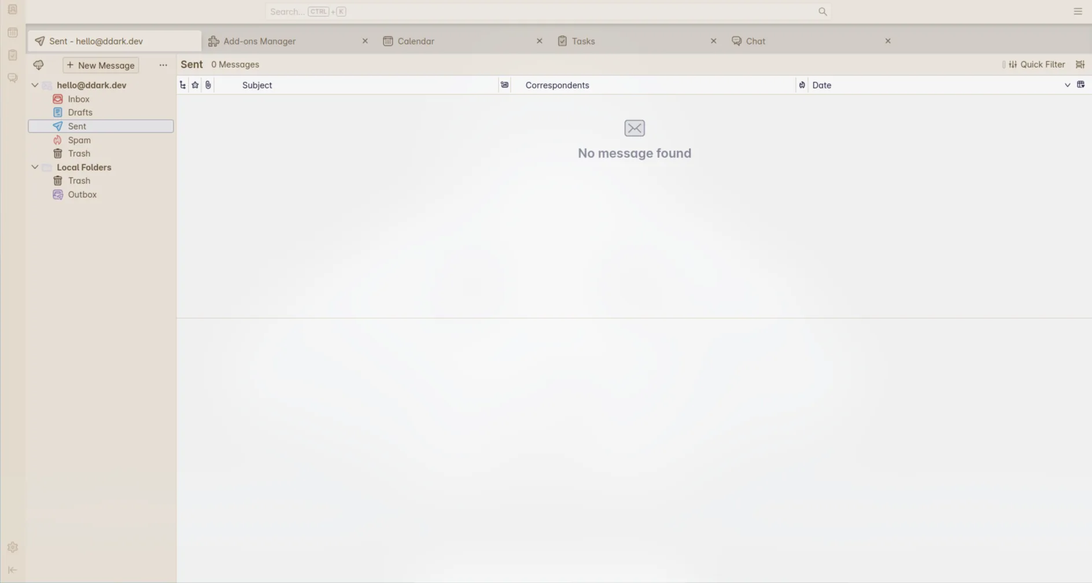
Task: Close the Calendar tab
Action: click(539, 41)
